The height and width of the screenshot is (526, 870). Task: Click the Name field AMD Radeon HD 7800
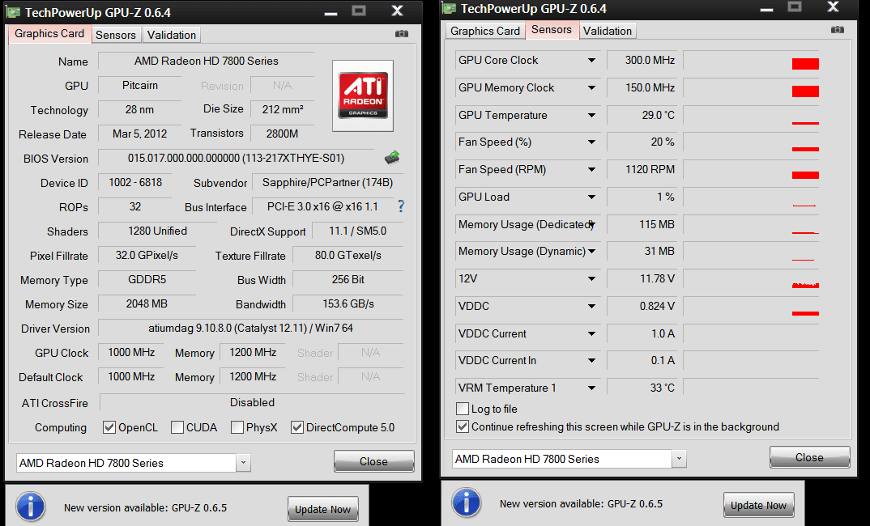pos(207,61)
